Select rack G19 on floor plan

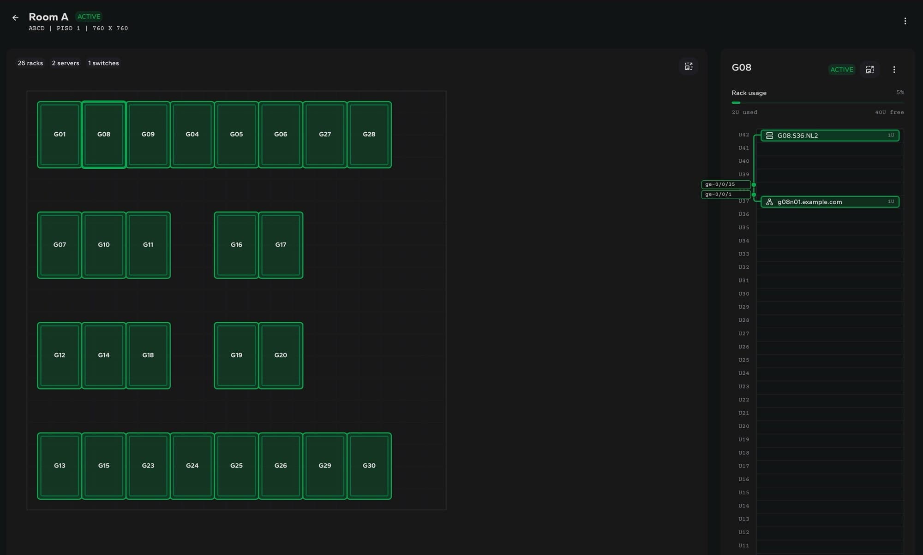(x=237, y=355)
